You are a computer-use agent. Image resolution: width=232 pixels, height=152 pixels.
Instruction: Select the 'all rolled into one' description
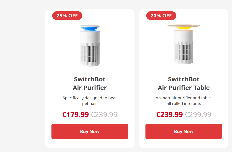pyautogui.click(x=184, y=103)
